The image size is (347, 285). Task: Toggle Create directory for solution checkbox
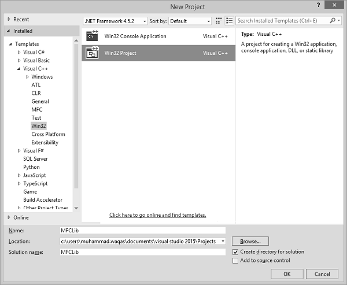click(x=235, y=252)
